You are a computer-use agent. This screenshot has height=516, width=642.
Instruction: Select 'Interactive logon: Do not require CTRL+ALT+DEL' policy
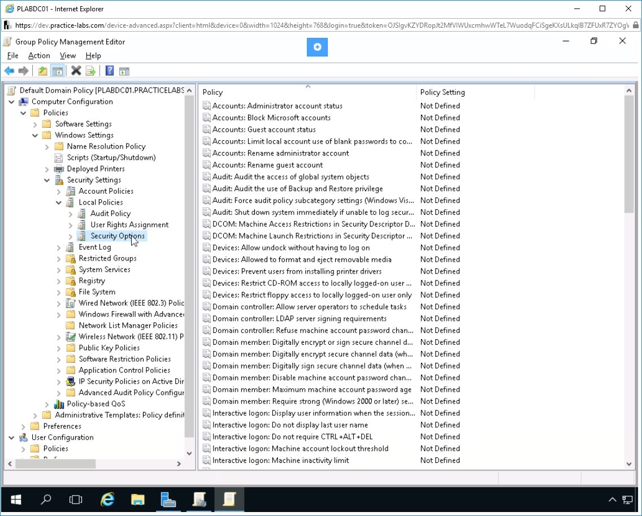[292, 437]
